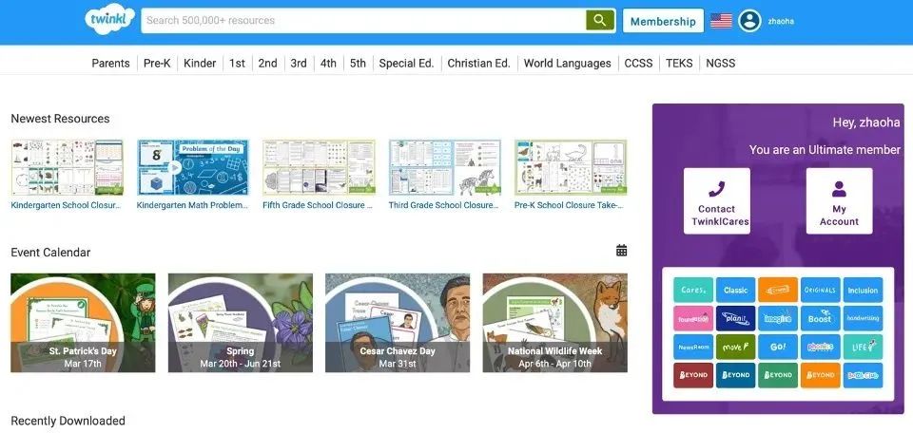Open the US flag country selector
This screenshot has width=913, height=433.
(x=721, y=21)
